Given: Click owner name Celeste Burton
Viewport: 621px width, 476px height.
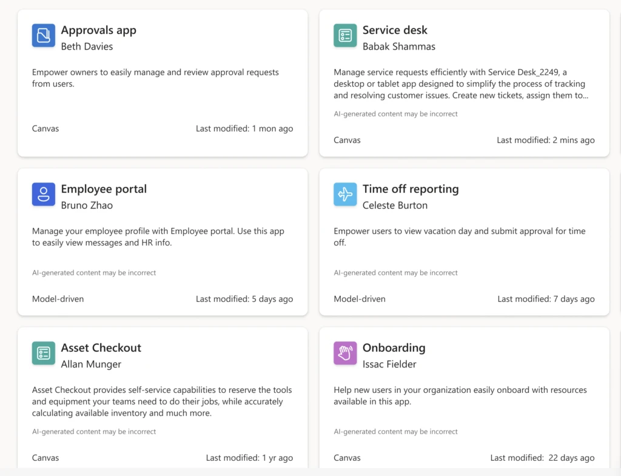Looking at the screenshot, I should 395,205.
